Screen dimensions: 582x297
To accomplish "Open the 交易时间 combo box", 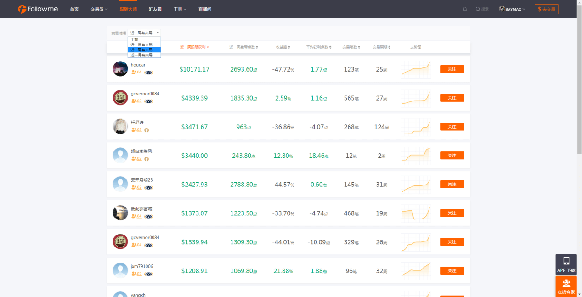I will (x=144, y=33).
